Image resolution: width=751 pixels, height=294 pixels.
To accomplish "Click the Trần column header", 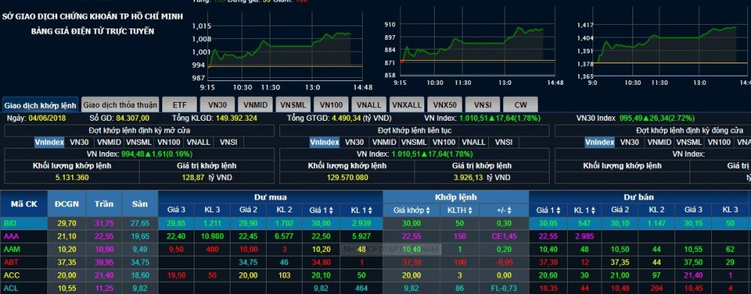I will pyautogui.click(x=104, y=204).
